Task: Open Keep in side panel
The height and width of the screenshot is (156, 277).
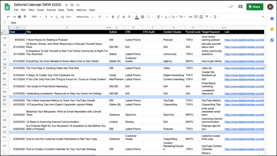Action: click(x=272, y=29)
